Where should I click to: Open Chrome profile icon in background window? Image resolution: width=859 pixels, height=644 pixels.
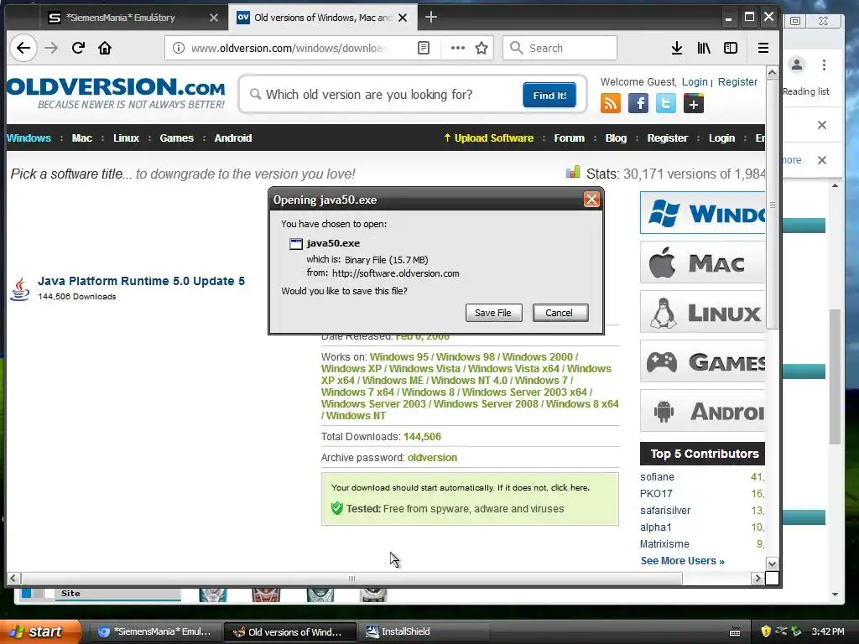(x=797, y=65)
